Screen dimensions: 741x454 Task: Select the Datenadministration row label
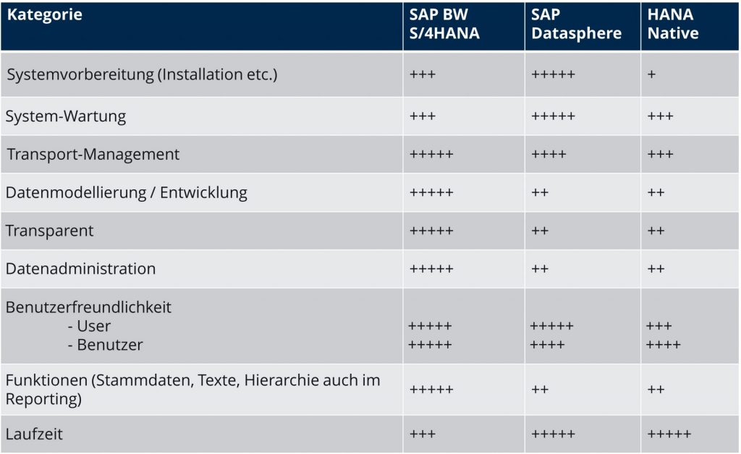pyautogui.click(x=80, y=268)
